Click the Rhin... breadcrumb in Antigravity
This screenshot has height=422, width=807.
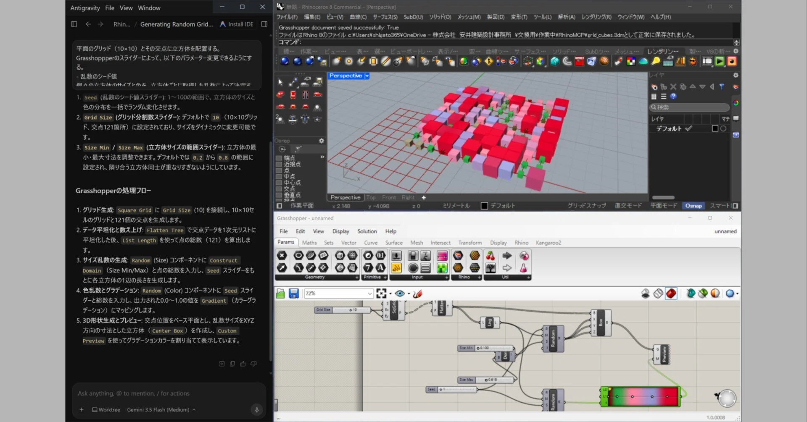click(x=122, y=24)
